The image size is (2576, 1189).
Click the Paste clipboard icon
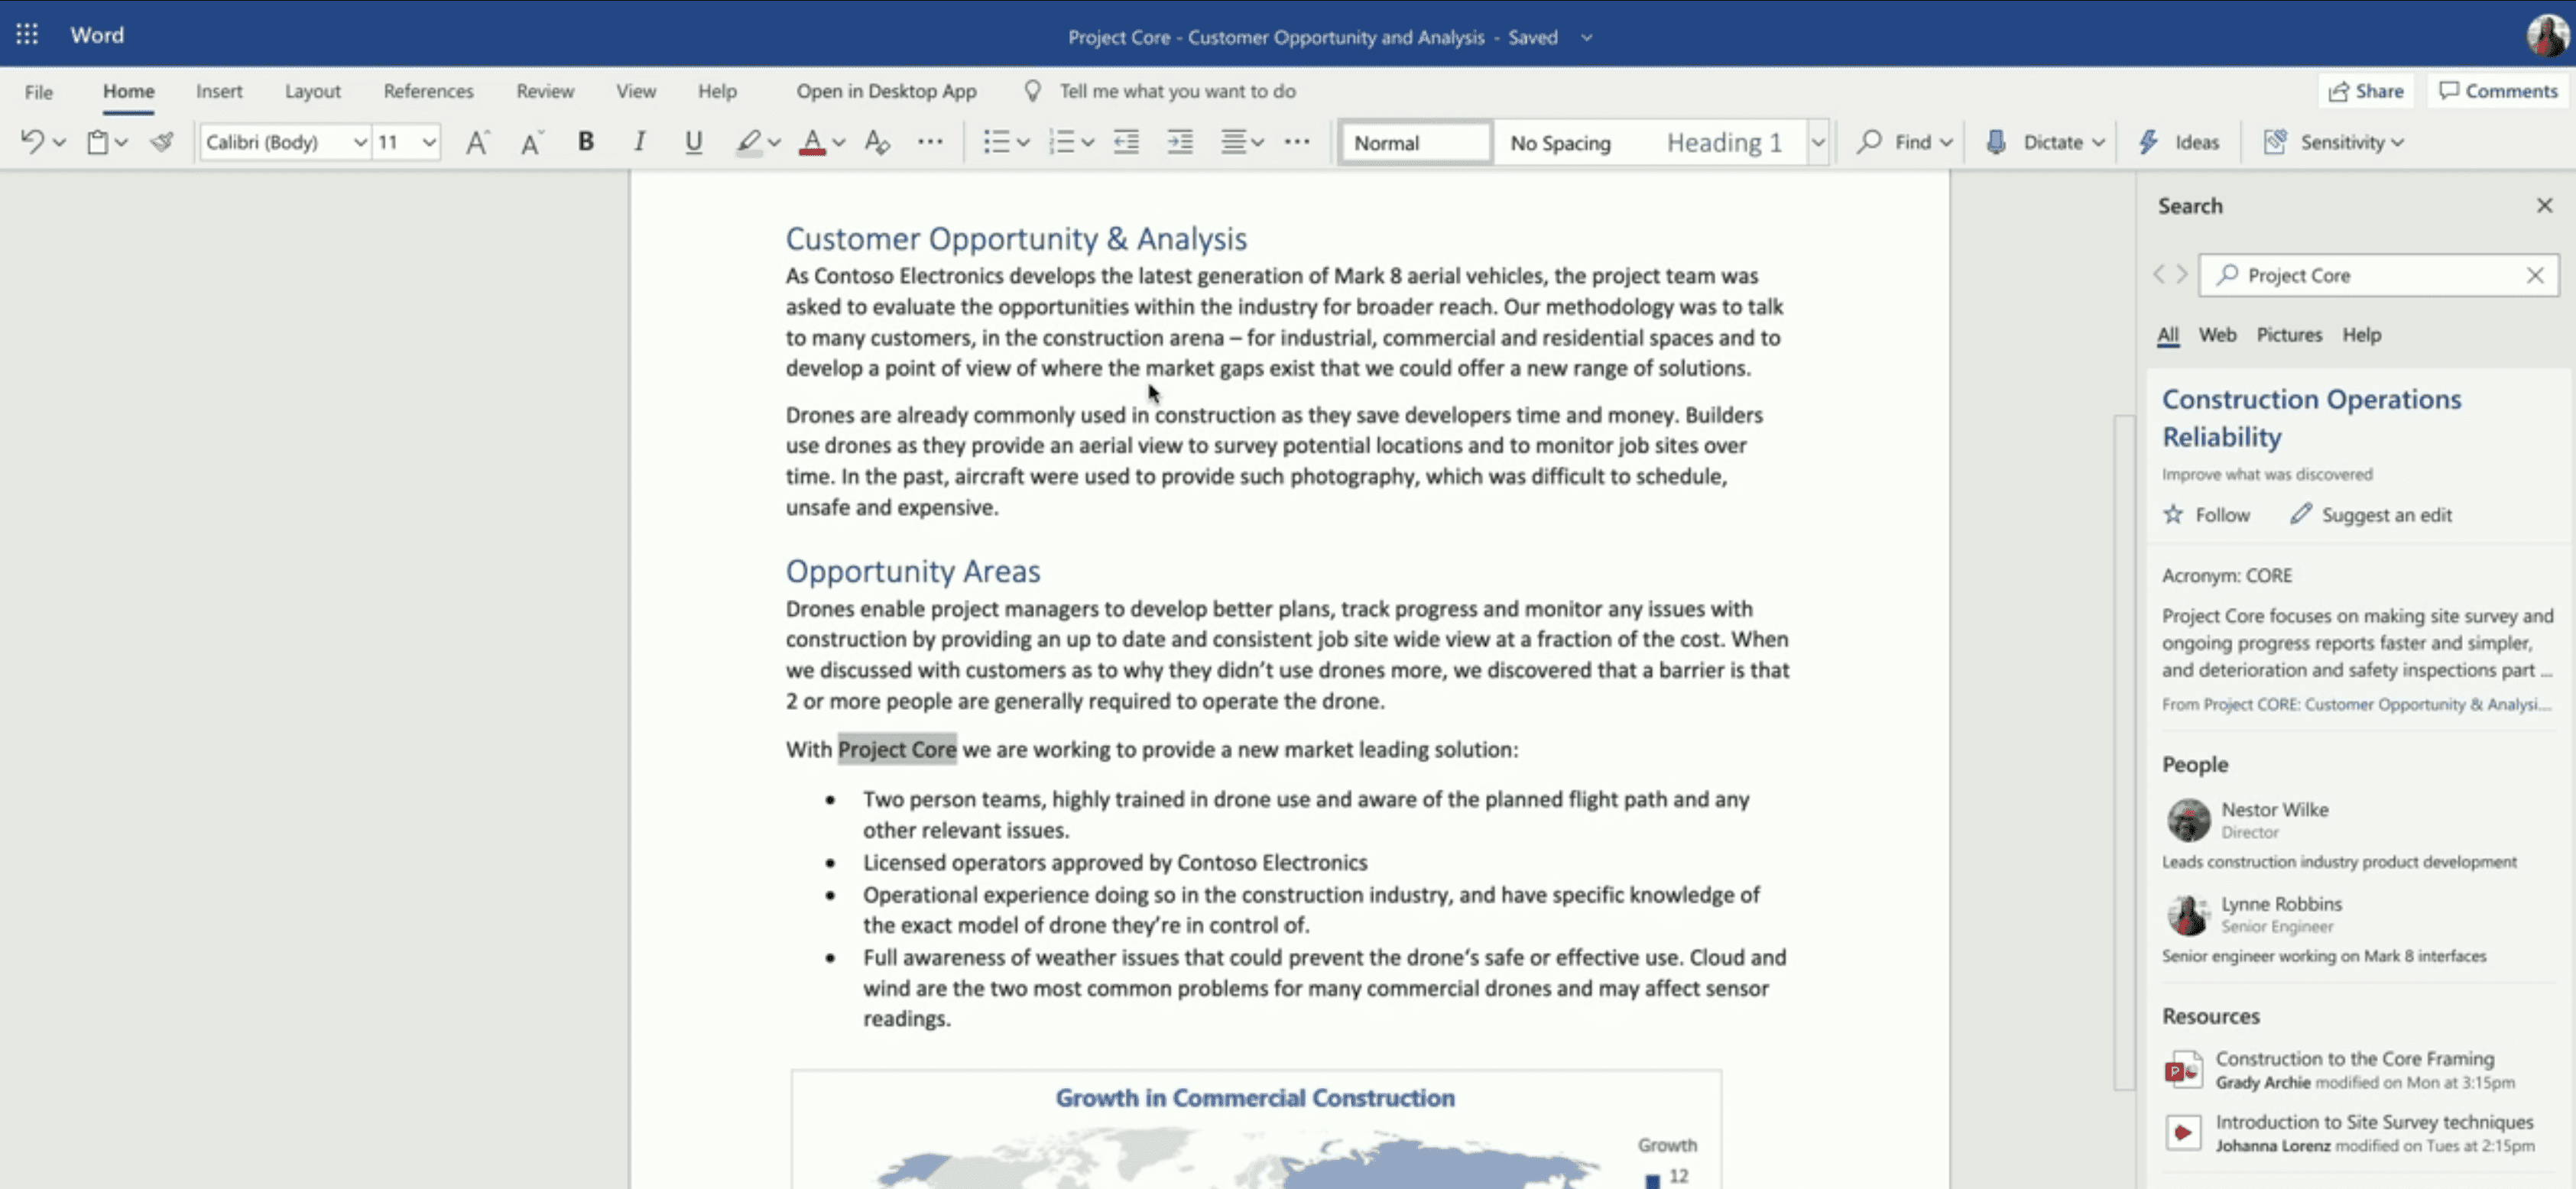tap(97, 142)
